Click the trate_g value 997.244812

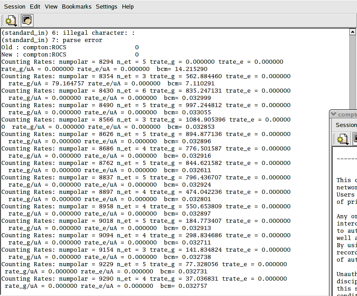click(x=204, y=105)
